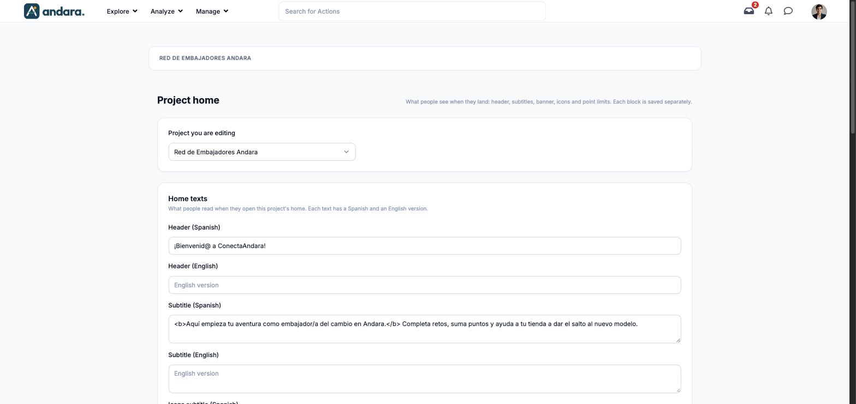Open the notifications bell
Screen dimensions: 856x404
pos(769,11)
